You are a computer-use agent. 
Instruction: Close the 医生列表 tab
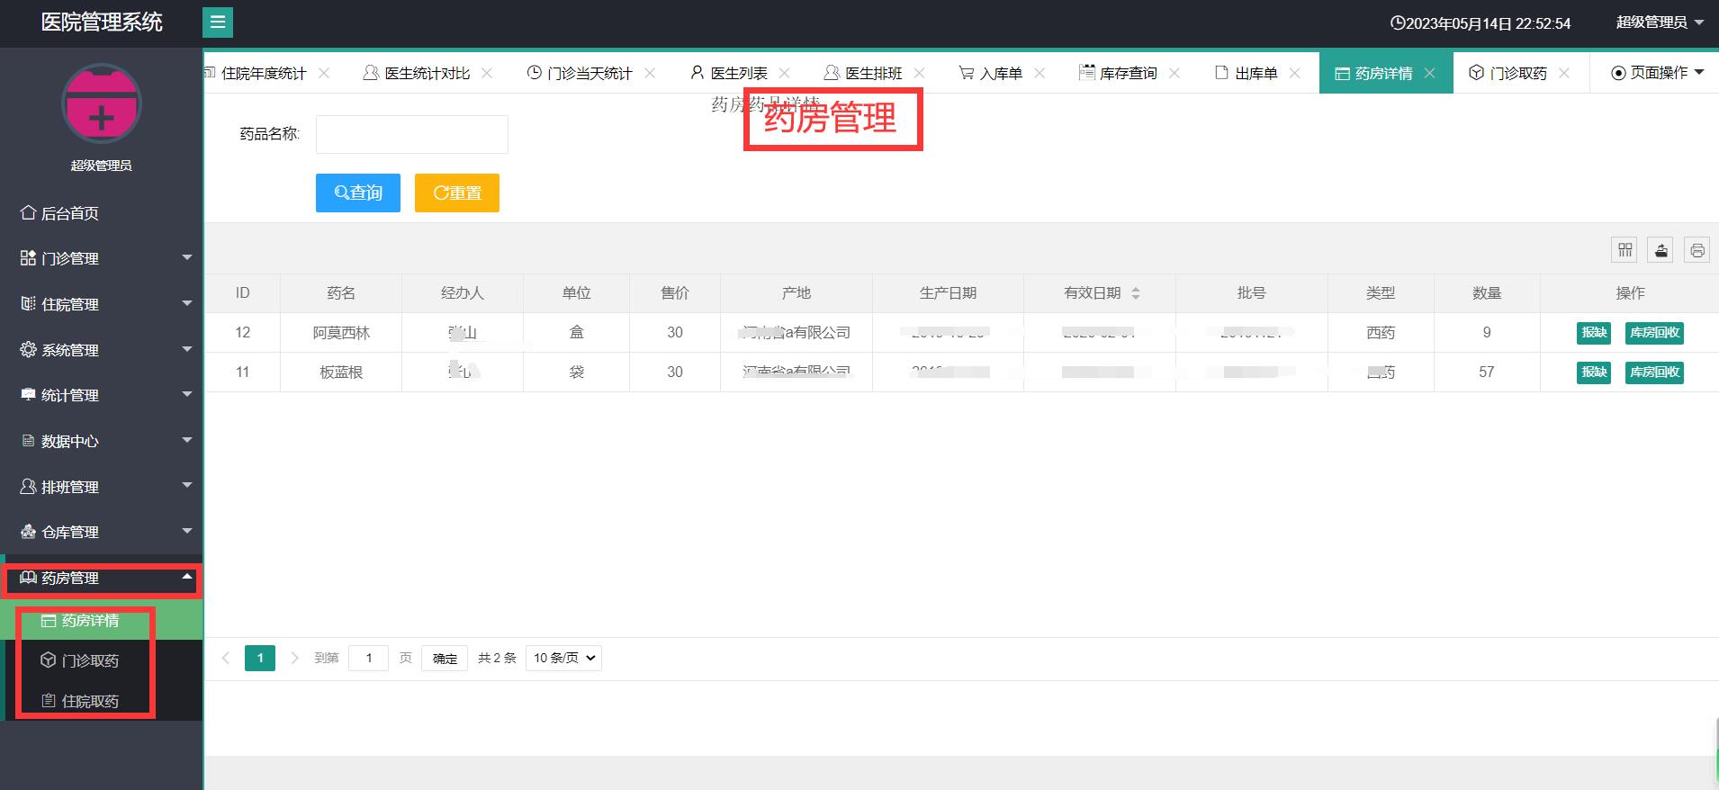785,73
